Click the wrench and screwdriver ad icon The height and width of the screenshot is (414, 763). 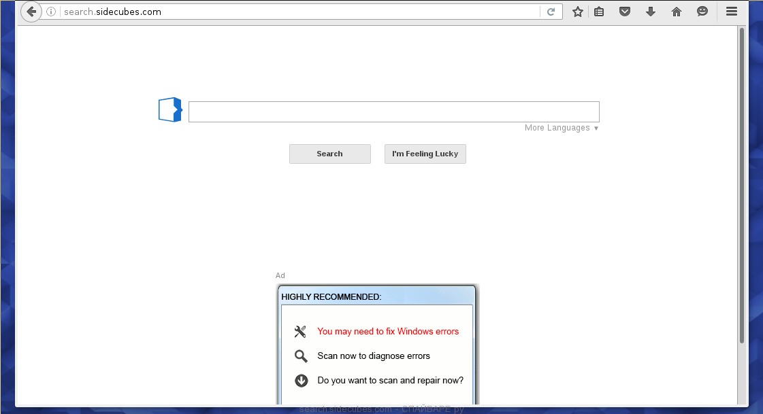300,331
